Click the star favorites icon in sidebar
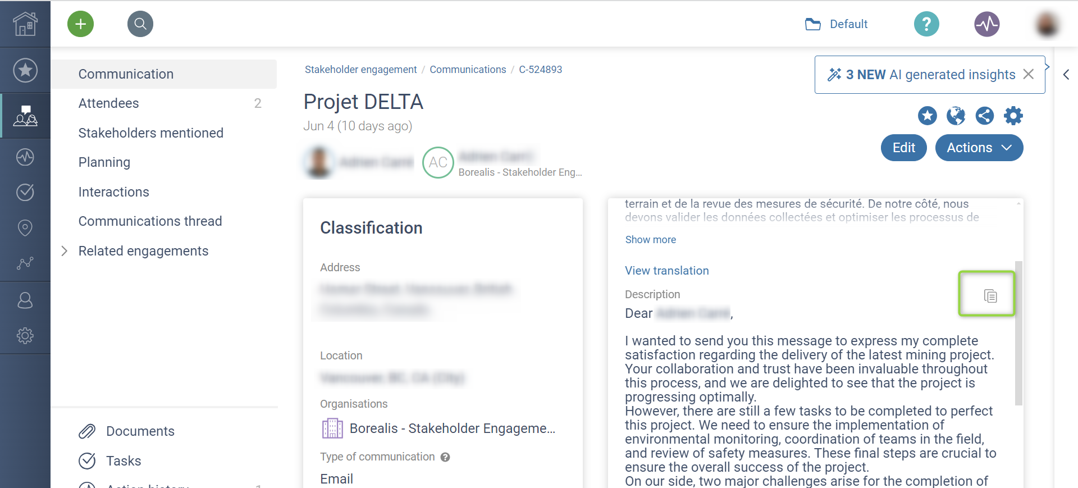 tap(25, 70)
